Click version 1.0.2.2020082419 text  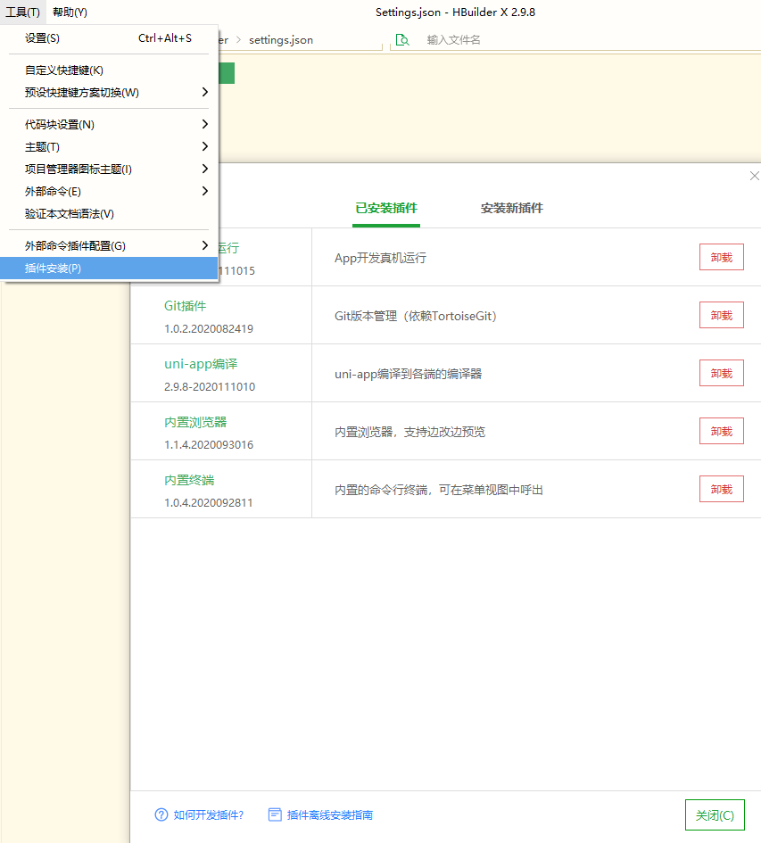[x=209, y=328]
